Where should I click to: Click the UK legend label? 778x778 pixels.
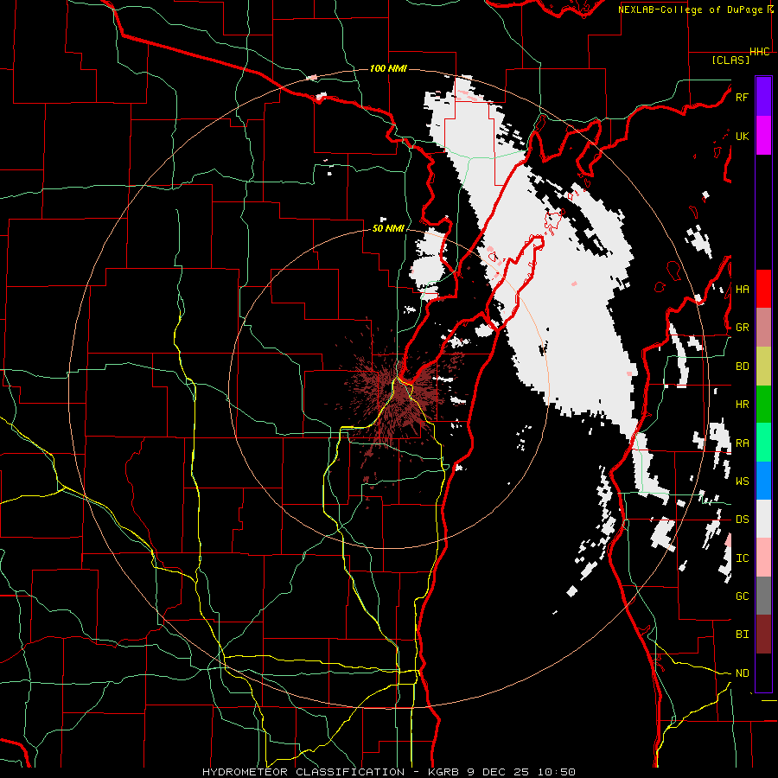742,136
